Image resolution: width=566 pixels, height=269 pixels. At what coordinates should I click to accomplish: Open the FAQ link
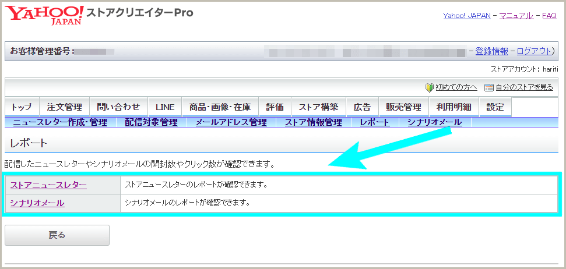[x=549, y=16]
